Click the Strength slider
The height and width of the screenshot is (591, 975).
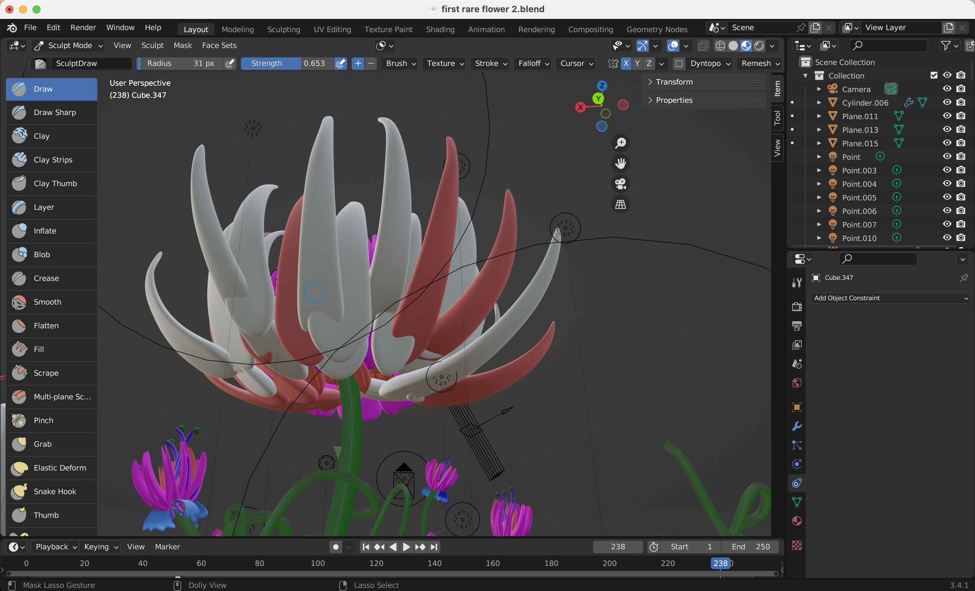point(286,64)
